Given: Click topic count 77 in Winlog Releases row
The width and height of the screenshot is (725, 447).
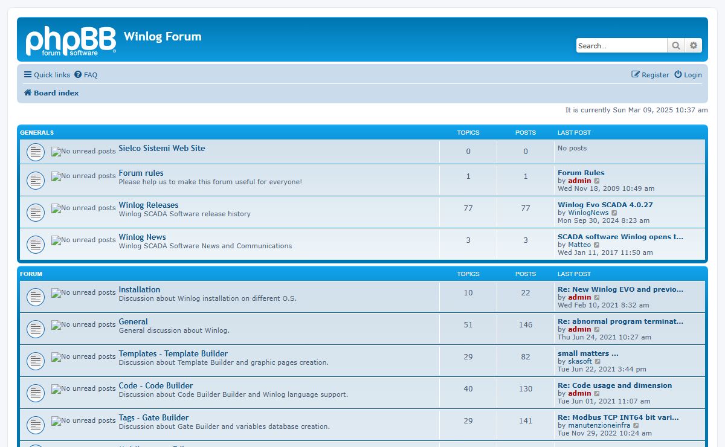Looking at the screenshot, I should tap(468, 208).
